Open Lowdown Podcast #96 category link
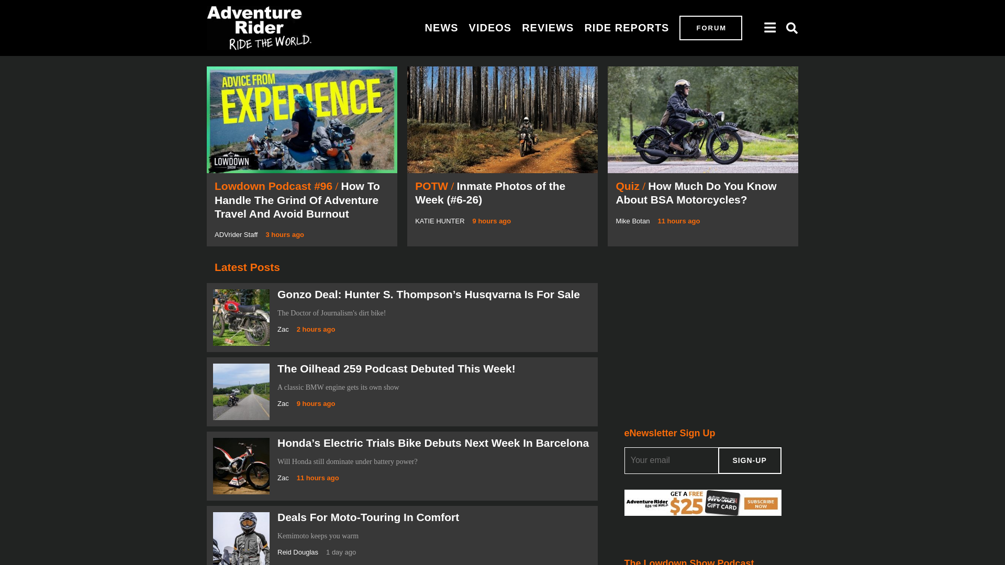 tap(273, 186)
